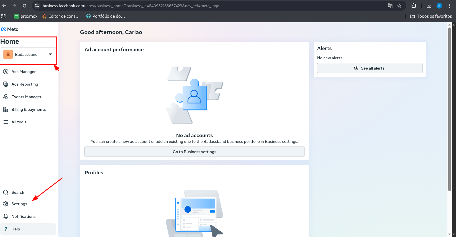This screenshot has height=237, width=456.
Task: Open Todos os favoritos bookmarks folder
Action: tap(431, 16)
